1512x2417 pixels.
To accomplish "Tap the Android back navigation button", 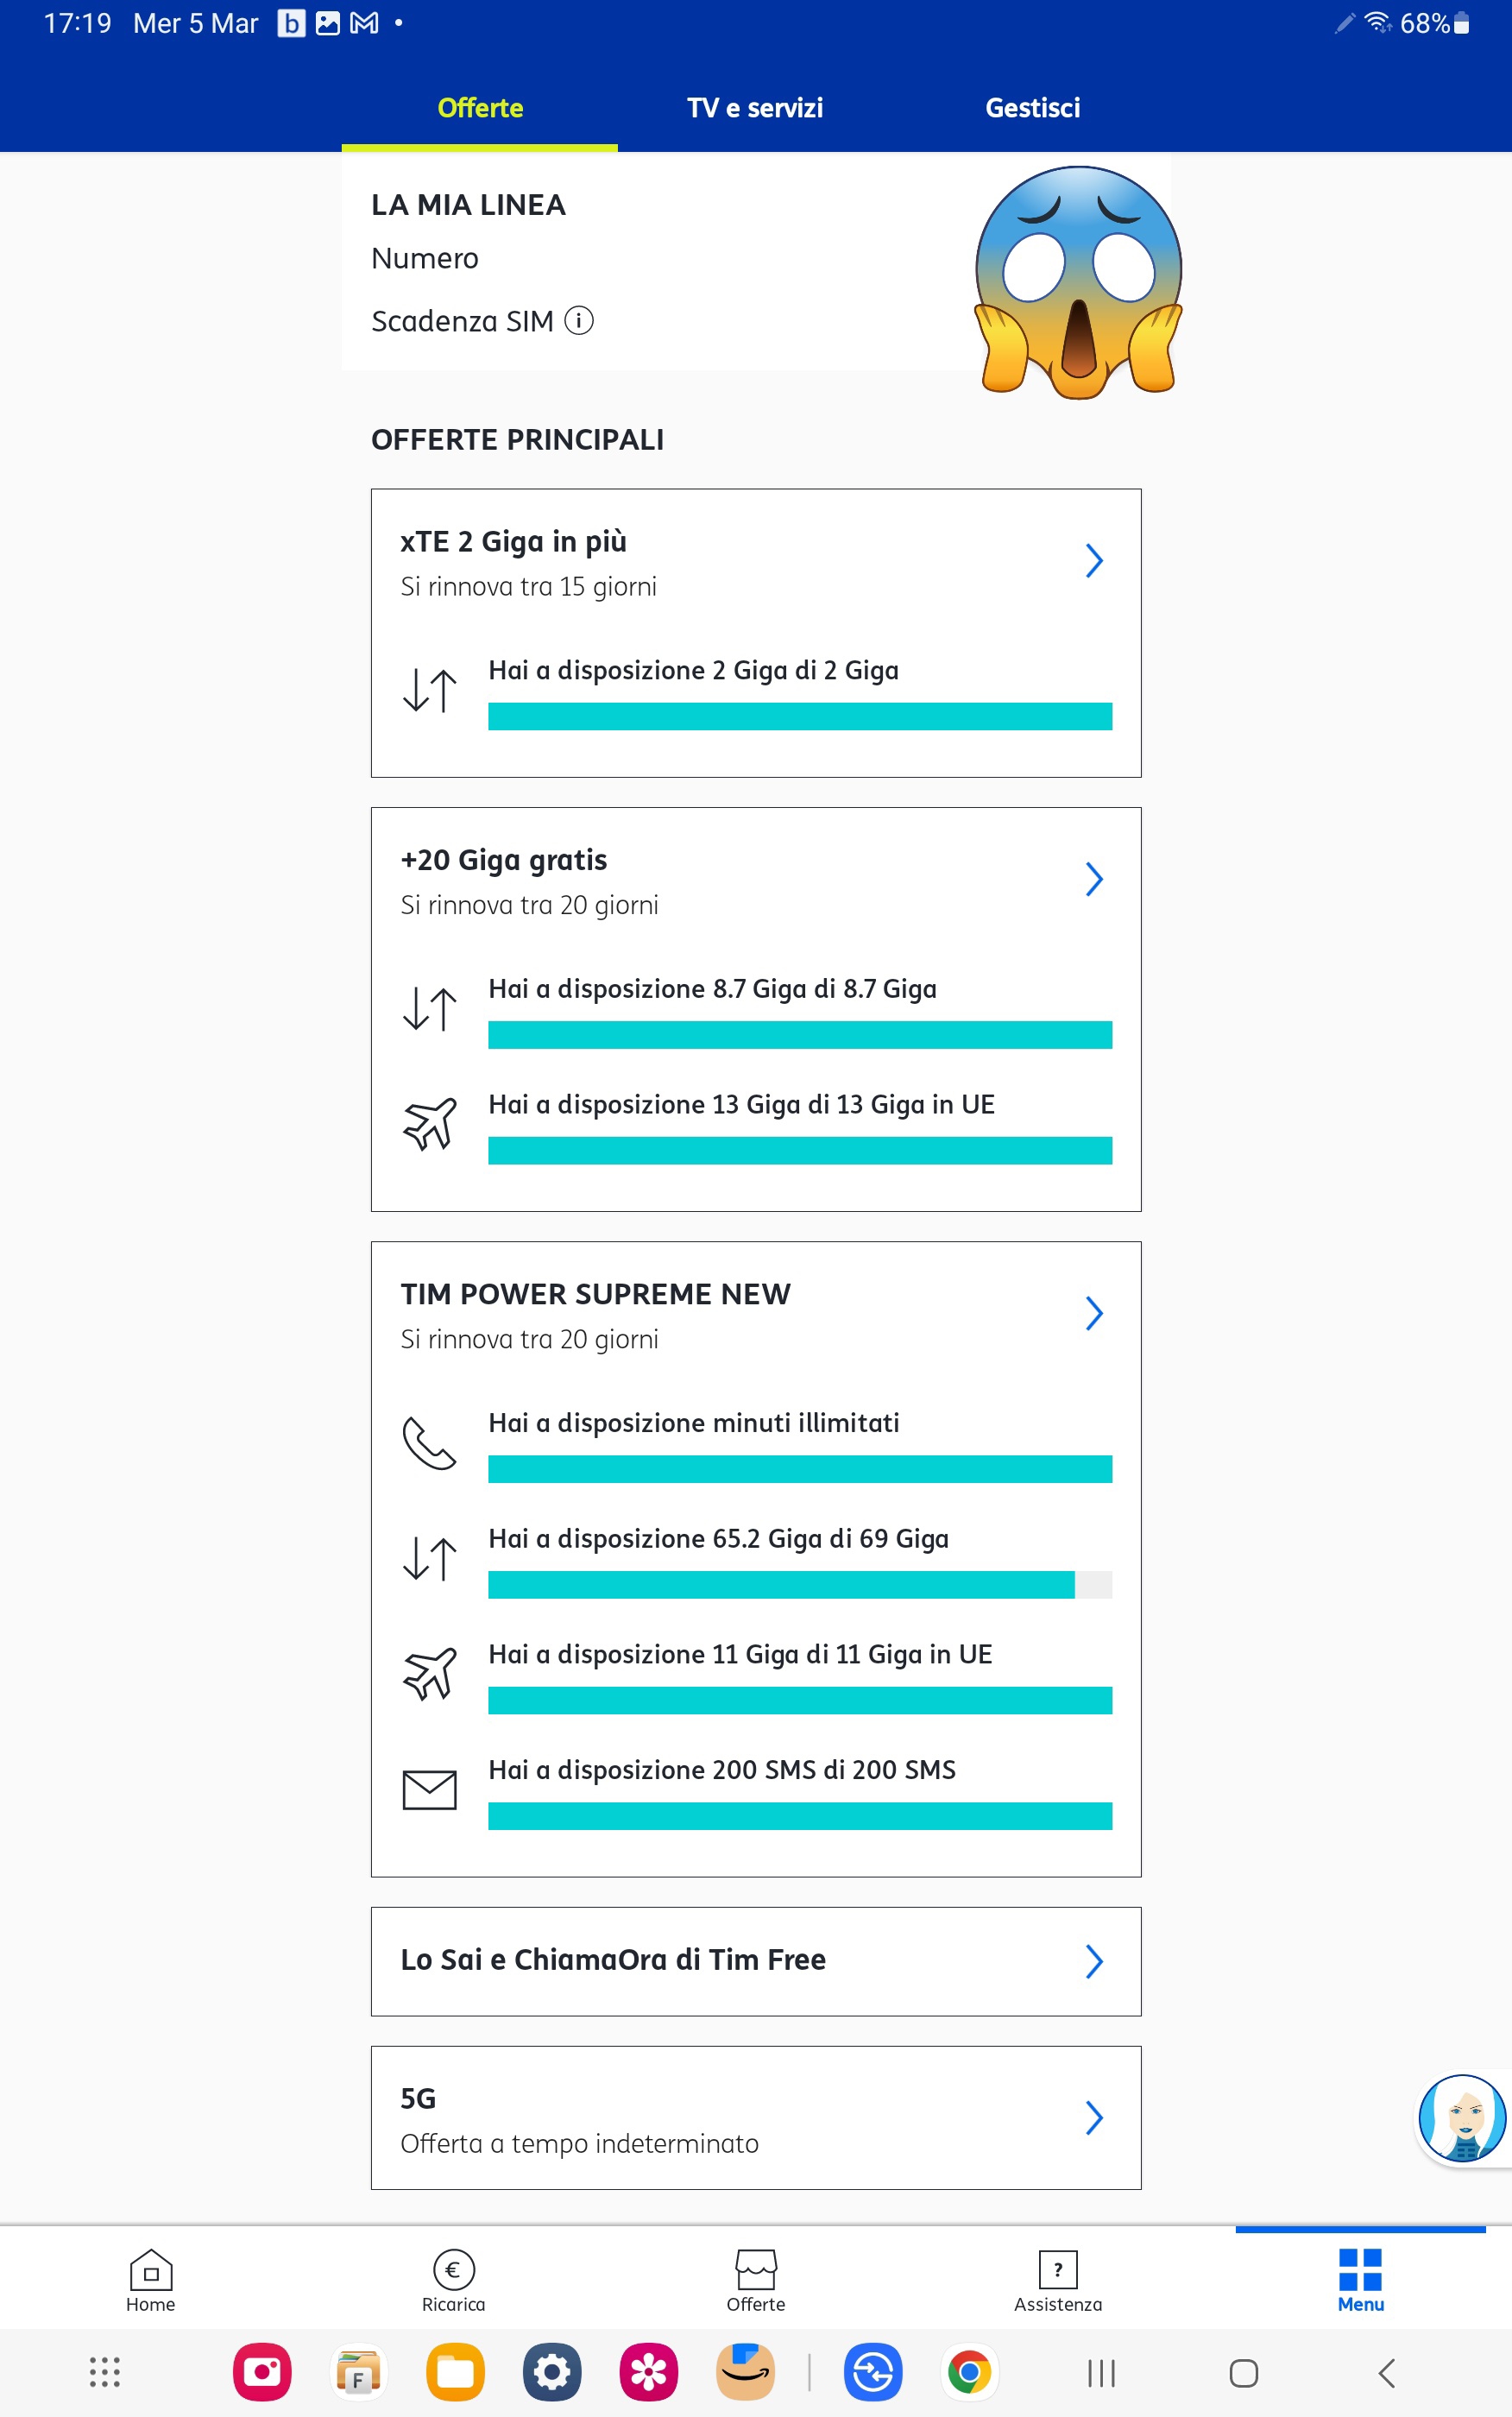I will coord(1386,2373).
